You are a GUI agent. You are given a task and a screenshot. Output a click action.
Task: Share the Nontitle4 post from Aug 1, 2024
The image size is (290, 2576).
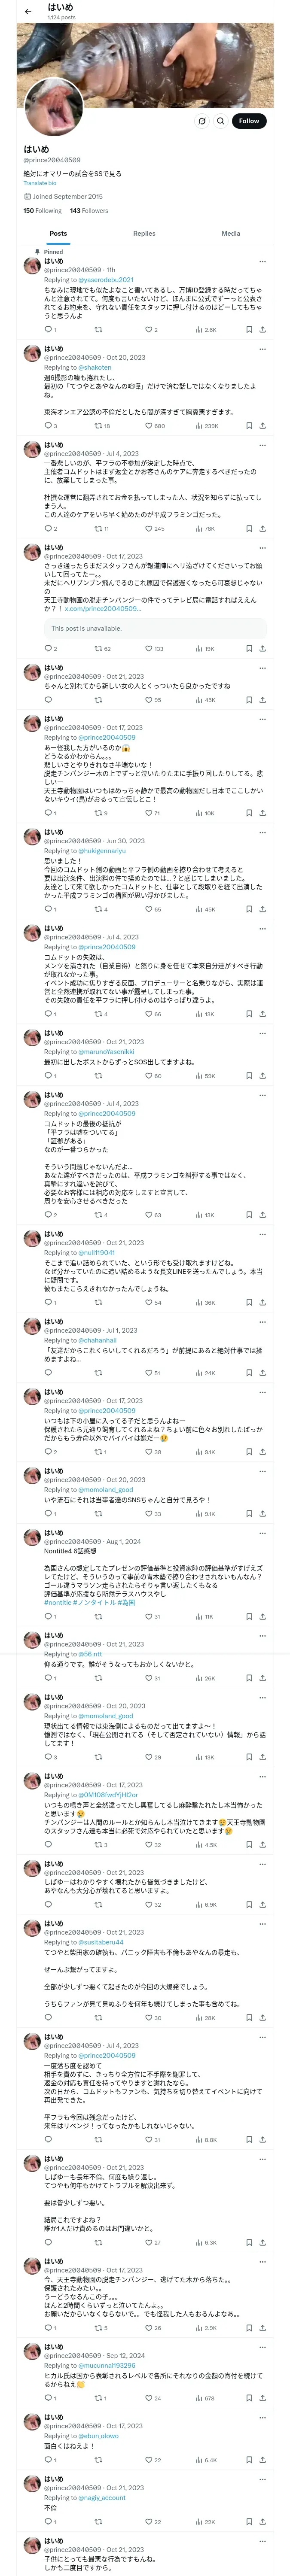click(263, 1616)
